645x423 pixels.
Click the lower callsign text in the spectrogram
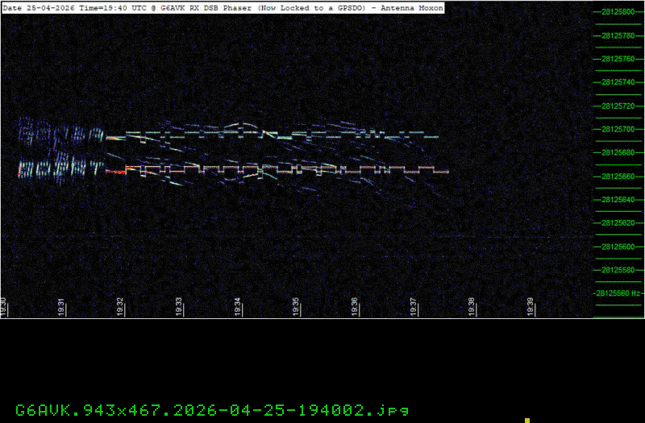(x=61, y=168)
